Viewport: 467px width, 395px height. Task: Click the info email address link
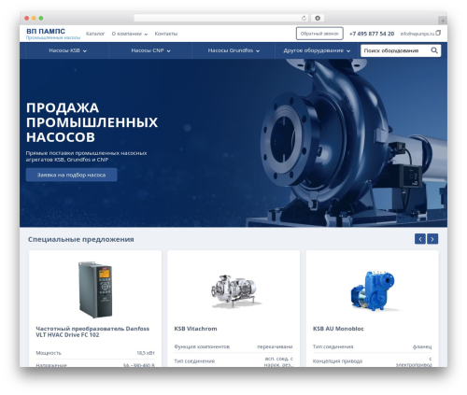tap(417, 34)
